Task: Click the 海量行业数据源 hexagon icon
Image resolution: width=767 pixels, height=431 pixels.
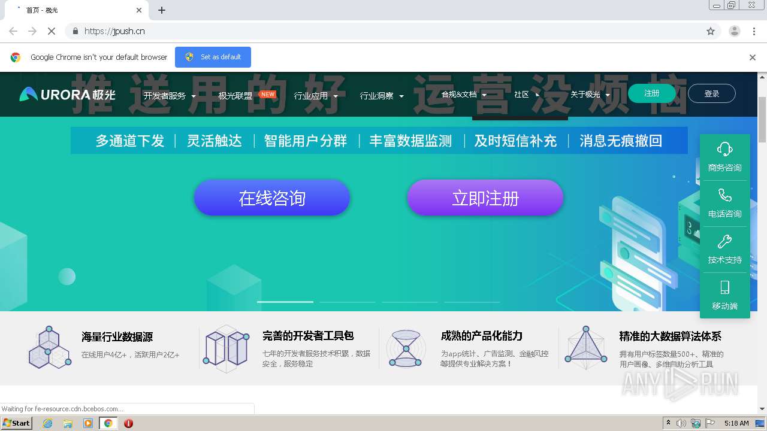Action: point(50,347)
